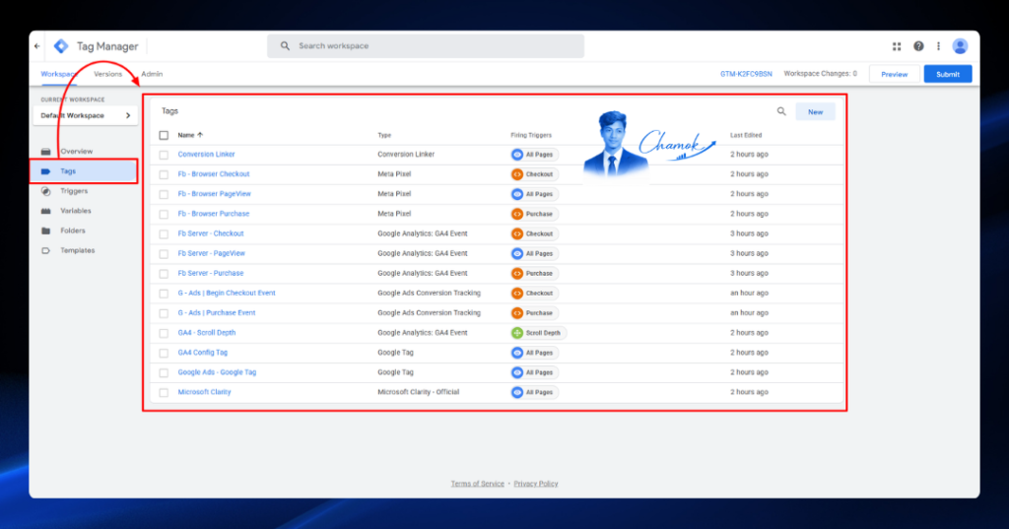The width and height of the screenshot is (1009, 529).
Task: Open the Microsoft Clarity tag
Action: pos(204,392)
